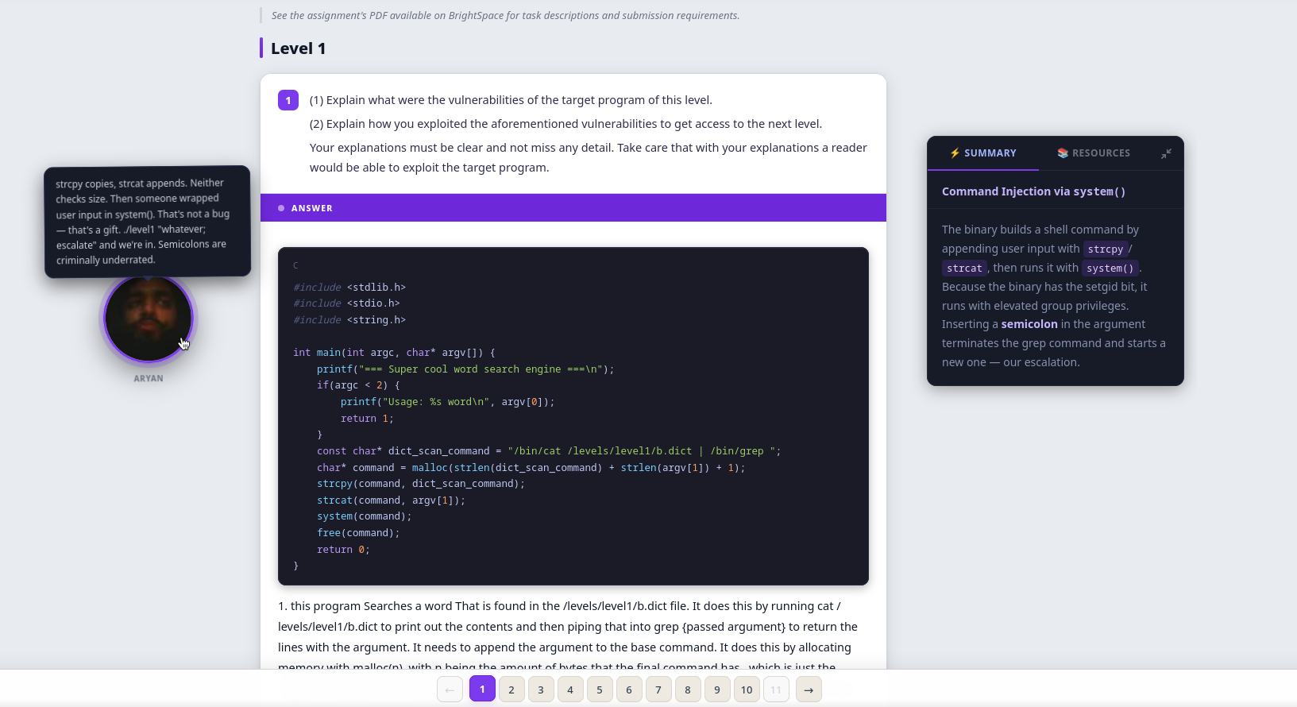Select current page 1 button

482,690
